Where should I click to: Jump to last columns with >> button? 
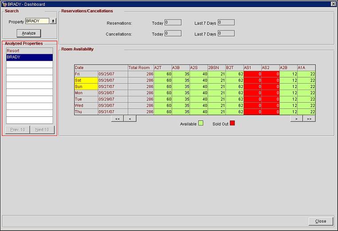pos(309,119)
